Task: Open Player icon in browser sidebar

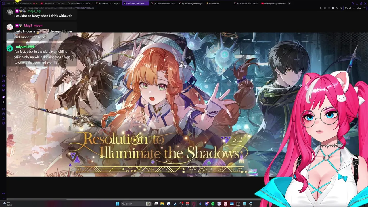Action: [3, 109]
